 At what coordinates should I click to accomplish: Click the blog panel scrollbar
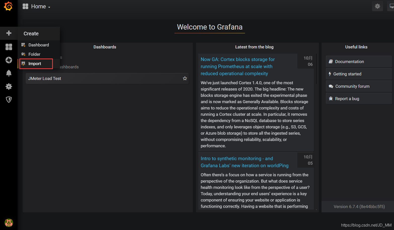[x=316, y=69]
